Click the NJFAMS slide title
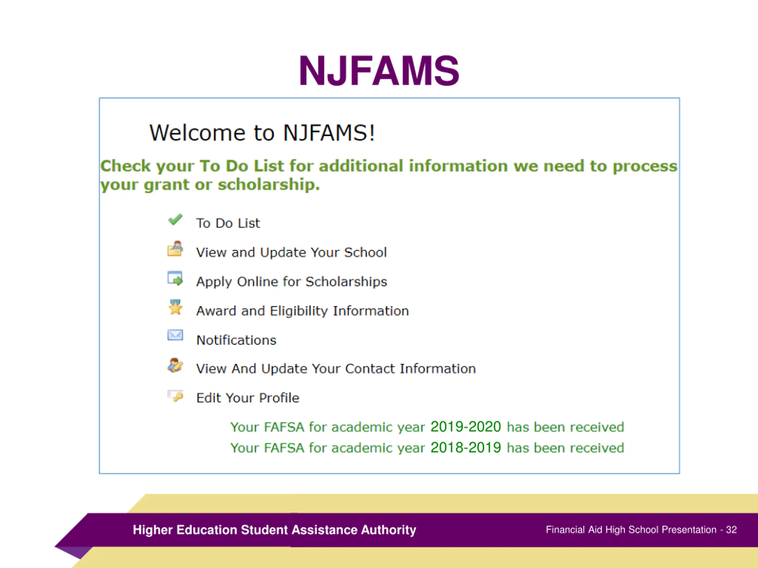The height and width of the screenshot is (568, 758). coord(379,71)
